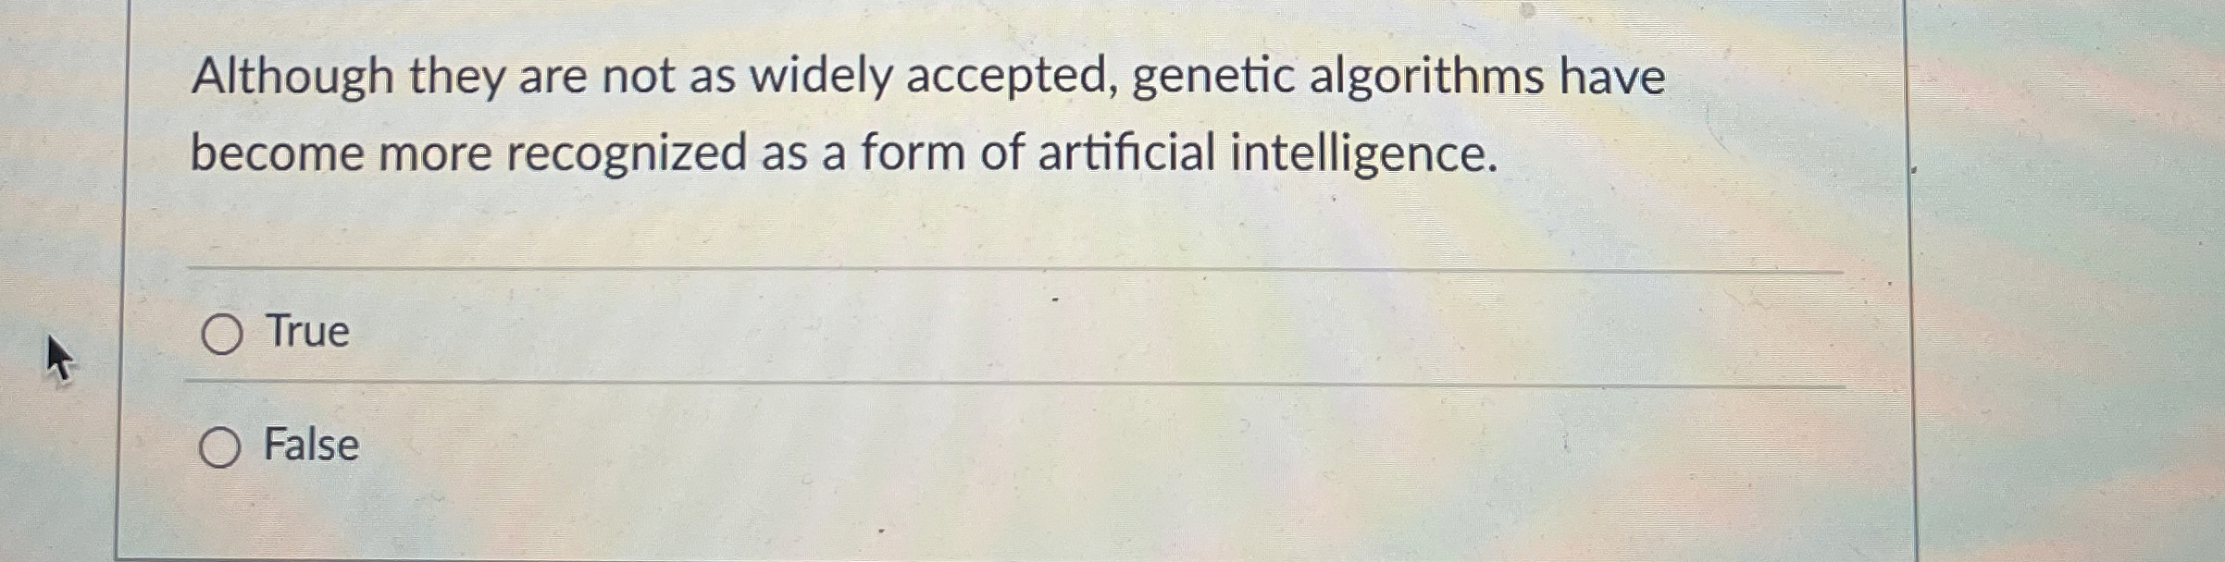Click the False option label

pos(313,447)
